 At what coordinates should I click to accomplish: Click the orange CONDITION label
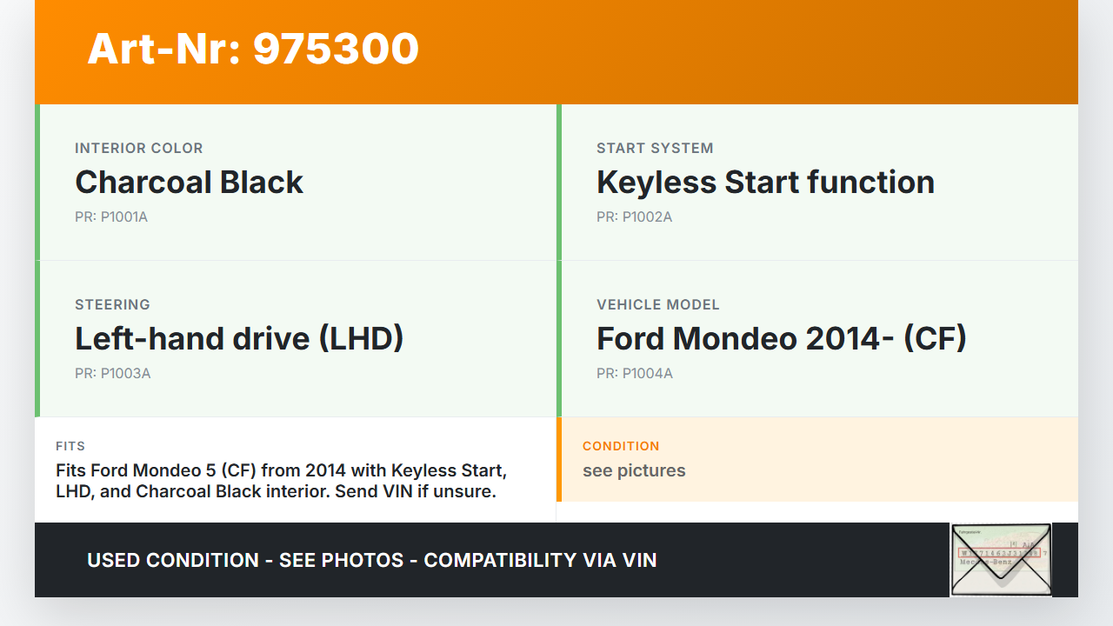pyautogui.click(x=621, y=446)
